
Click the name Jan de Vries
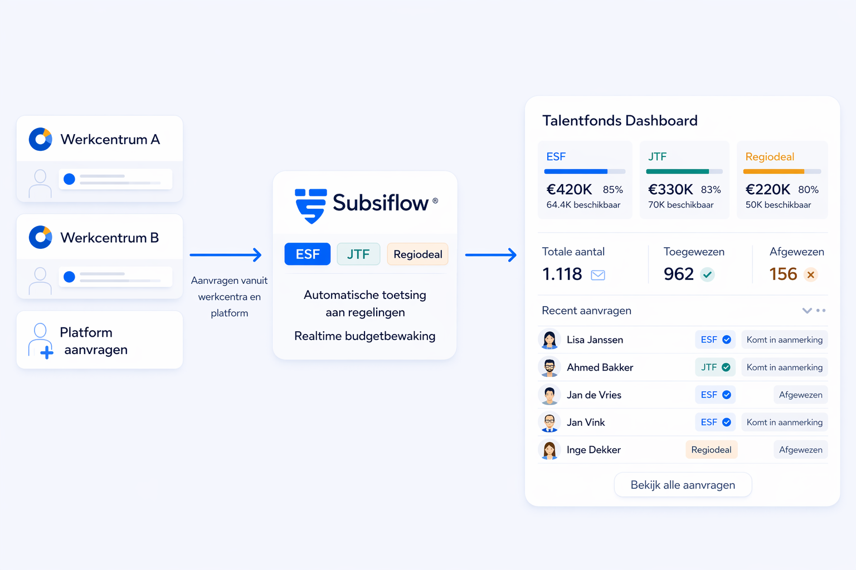click(x=594, y=395)
